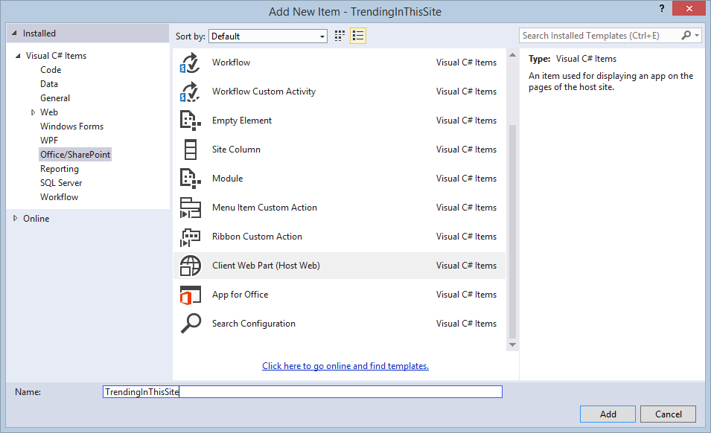Viewport: 711px width, 433px height.
Task: Select the WPF category
Action: [49, 141]
